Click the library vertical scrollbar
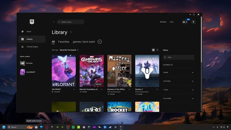Image resolution: width=231 pixels, height=130 pixels. coord(201,39)
